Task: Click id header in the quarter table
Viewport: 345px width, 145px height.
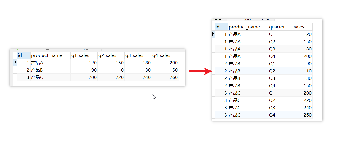Action: 221,27
